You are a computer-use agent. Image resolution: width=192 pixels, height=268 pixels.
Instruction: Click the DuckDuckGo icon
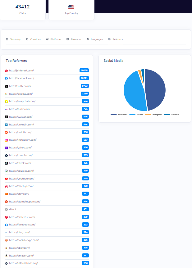[x=6, y=240]
